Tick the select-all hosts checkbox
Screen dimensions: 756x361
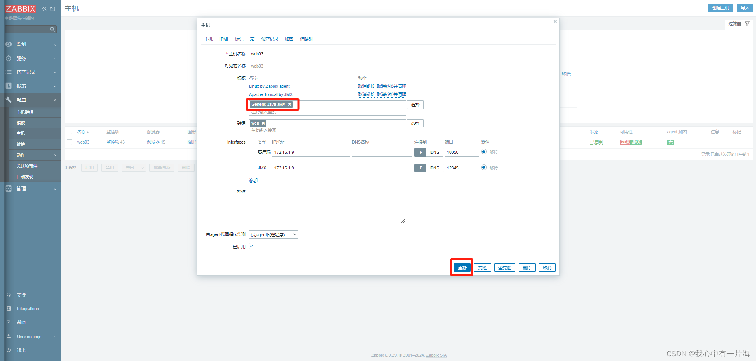click(69, 131)
